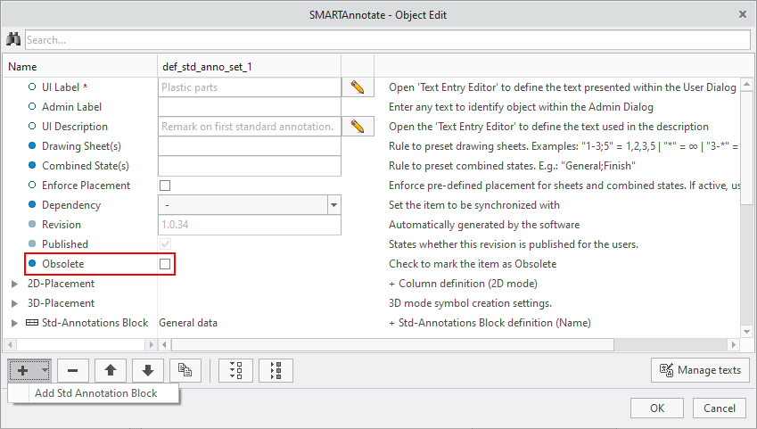
Task: Select the Published row label
Action: click(65, 244)
